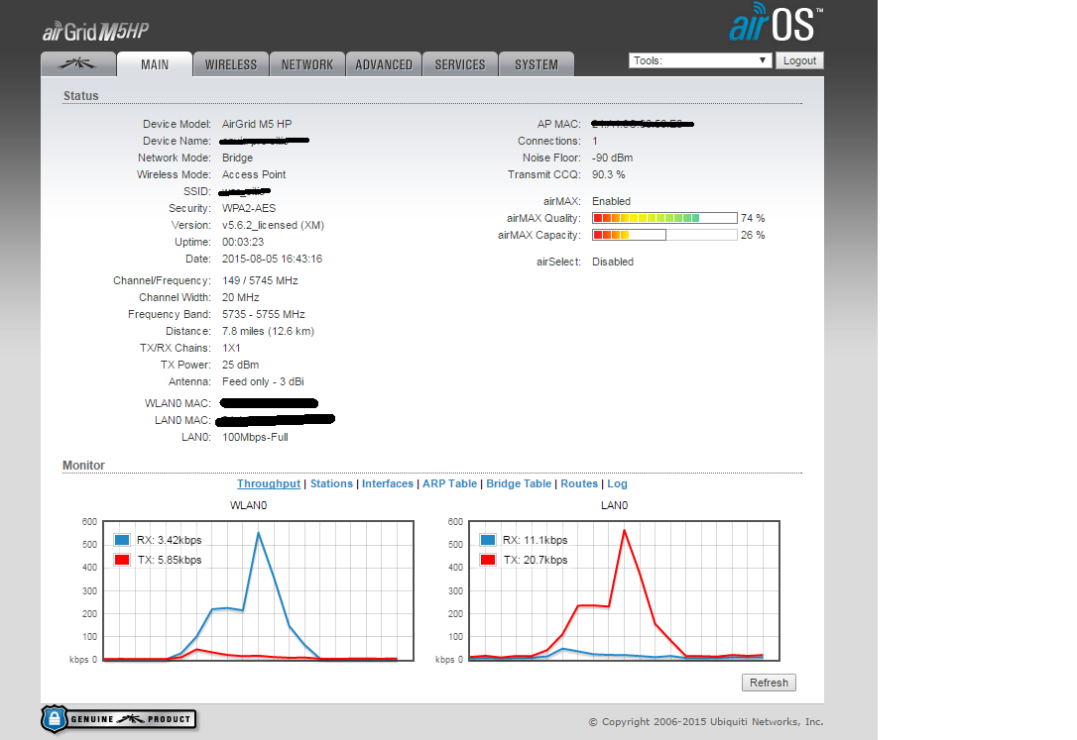Click the Channel Width value 20 MHz
This screenshot has height=740, width=1077.
point(240,297)
